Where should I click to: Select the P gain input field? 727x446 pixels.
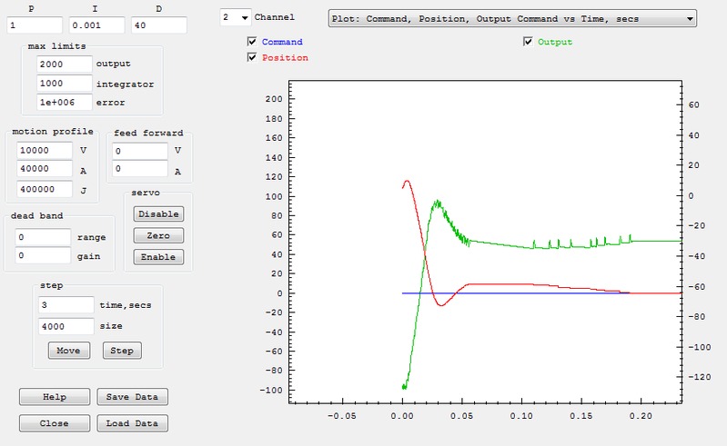point(34,25)
